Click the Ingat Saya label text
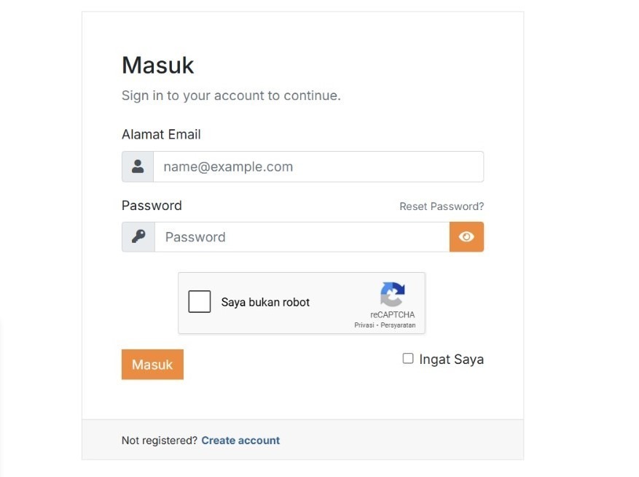Image resolution: width=639 pixels, height=477 pixels. (451, 359)
